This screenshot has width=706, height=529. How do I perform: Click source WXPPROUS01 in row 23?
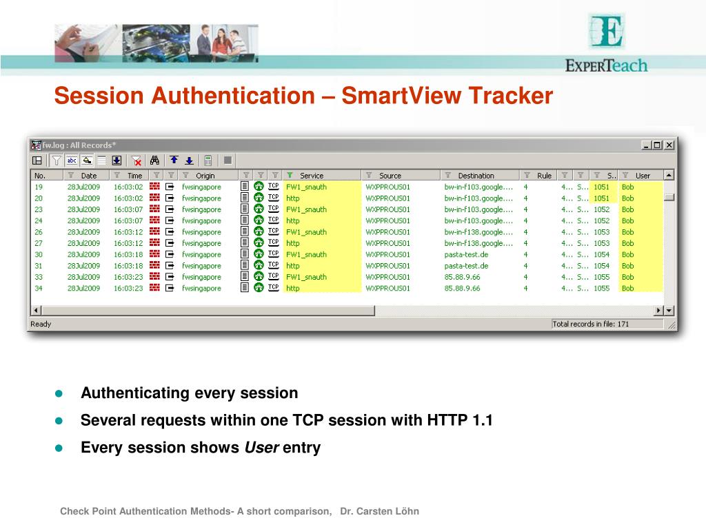387,209
